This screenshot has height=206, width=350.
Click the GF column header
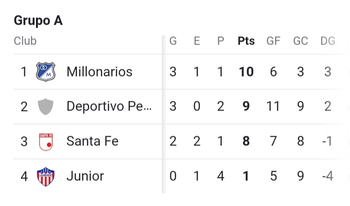[273, 41]
